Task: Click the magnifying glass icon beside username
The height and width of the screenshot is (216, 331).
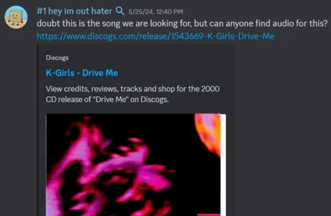Action: point(120,10)
